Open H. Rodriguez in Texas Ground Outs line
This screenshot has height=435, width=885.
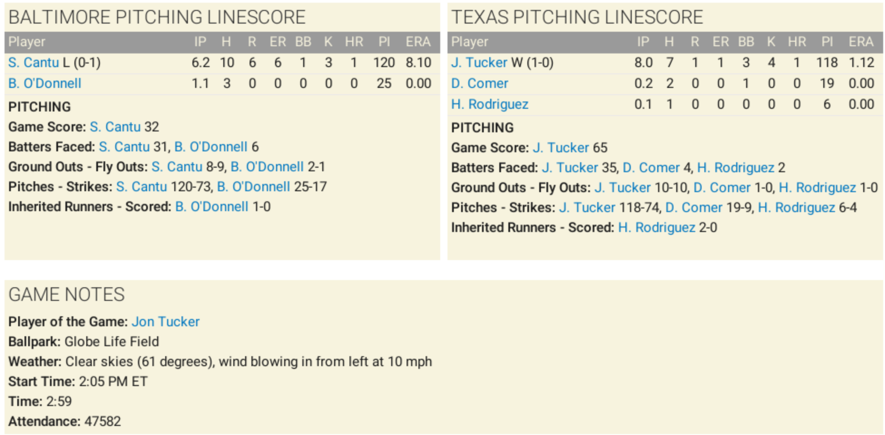point(817,188)
